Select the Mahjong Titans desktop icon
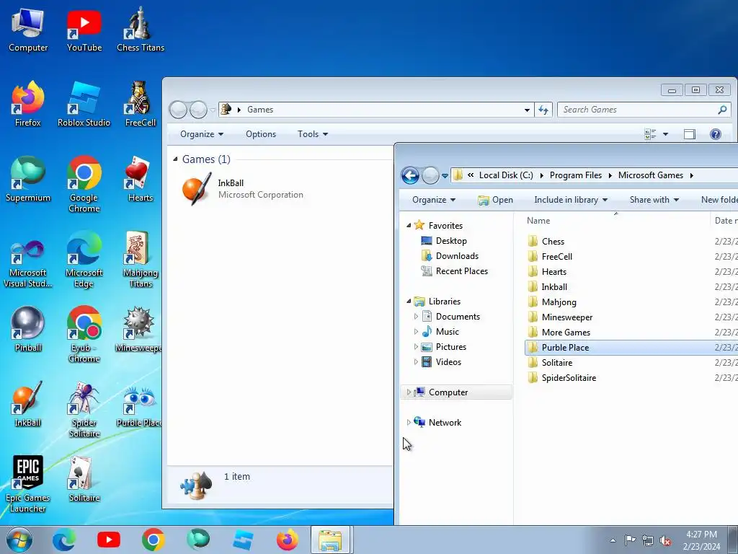Viewport: 738px width, 554px height. (141, 260)
